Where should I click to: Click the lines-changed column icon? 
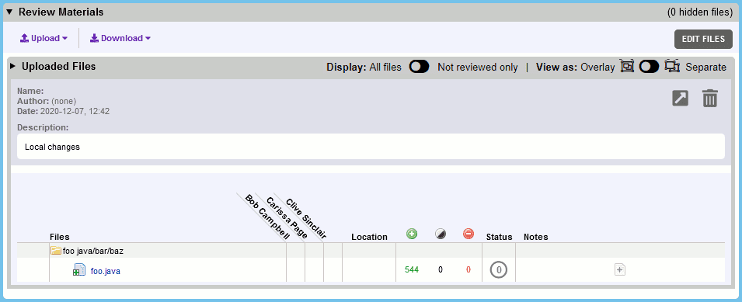(x=441, y=234)
